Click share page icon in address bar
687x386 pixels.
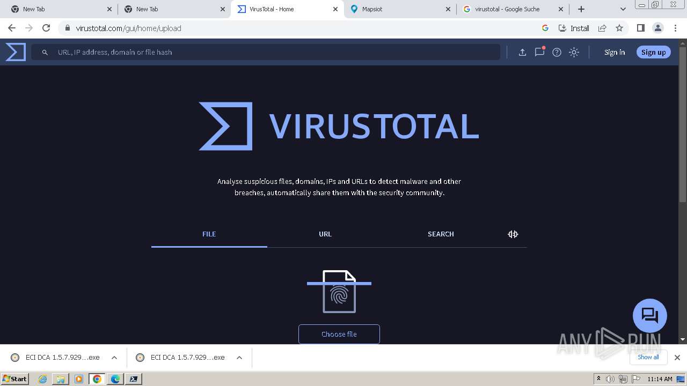[602, 28]
